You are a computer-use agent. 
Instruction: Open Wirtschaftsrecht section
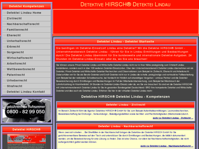click(x=27, y=58)
